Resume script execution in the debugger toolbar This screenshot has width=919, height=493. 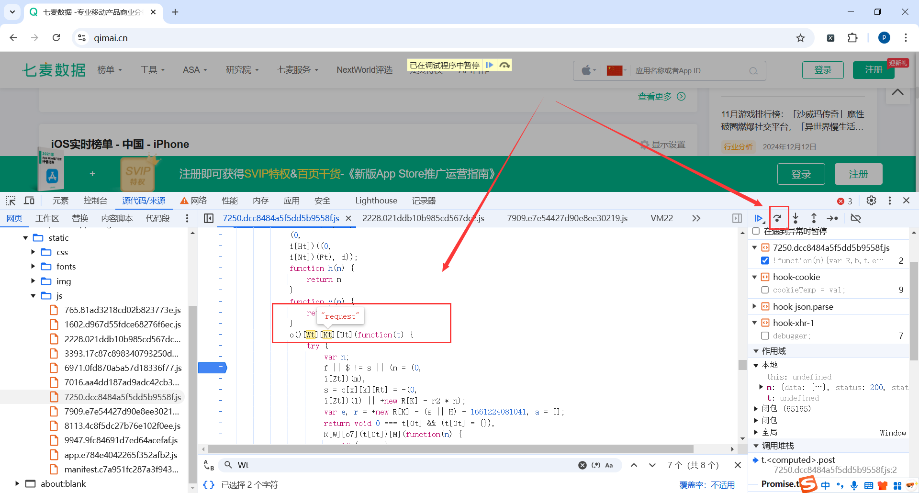759,218
